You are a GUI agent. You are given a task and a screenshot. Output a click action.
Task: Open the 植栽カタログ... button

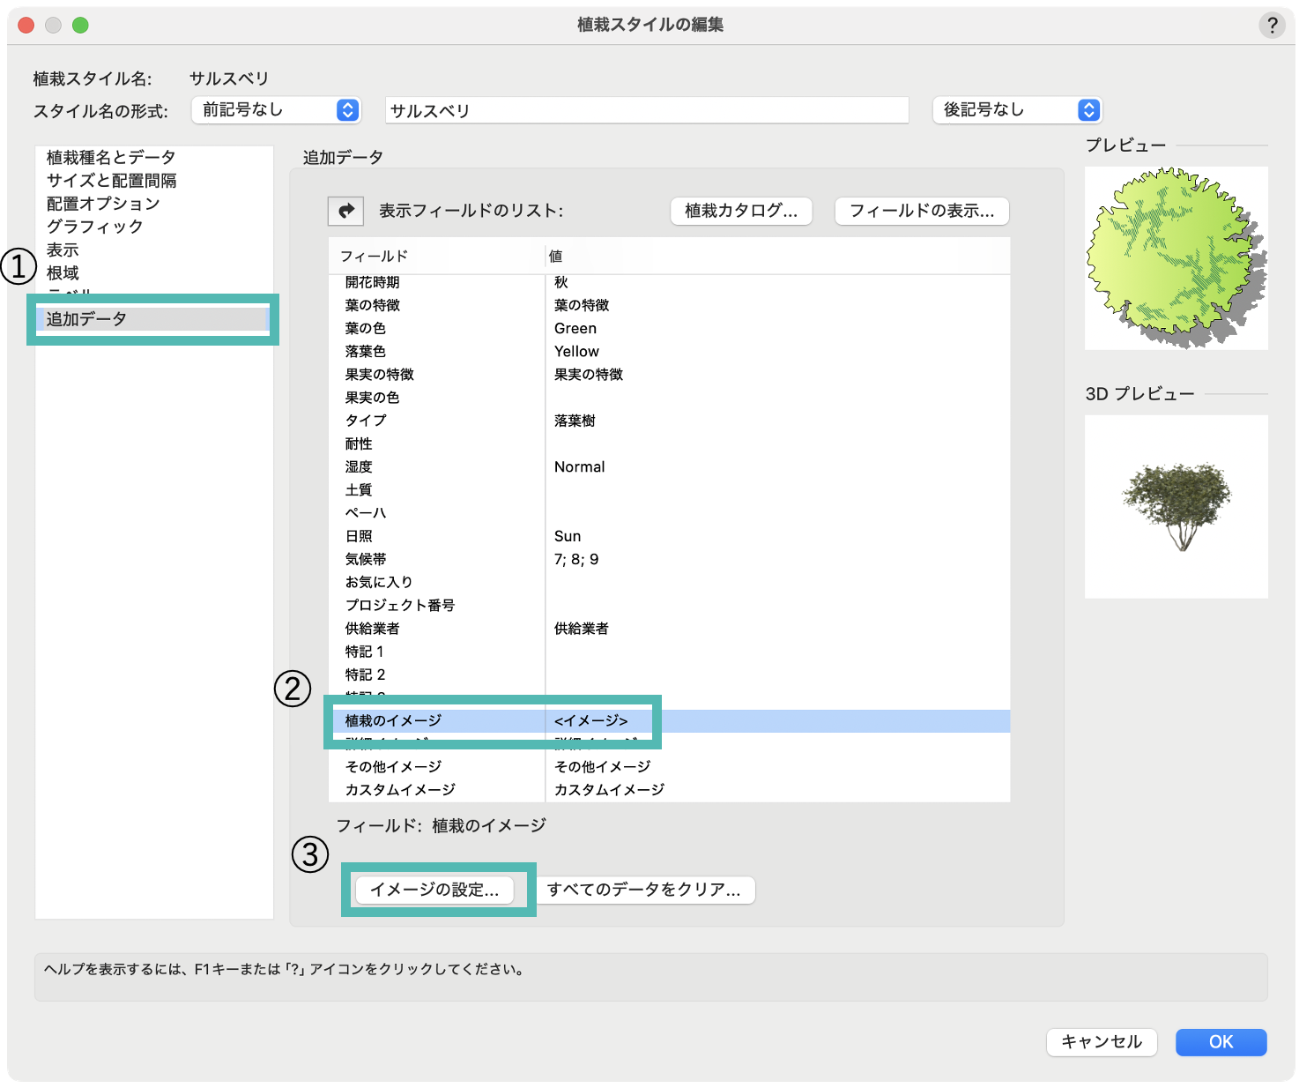740,211
